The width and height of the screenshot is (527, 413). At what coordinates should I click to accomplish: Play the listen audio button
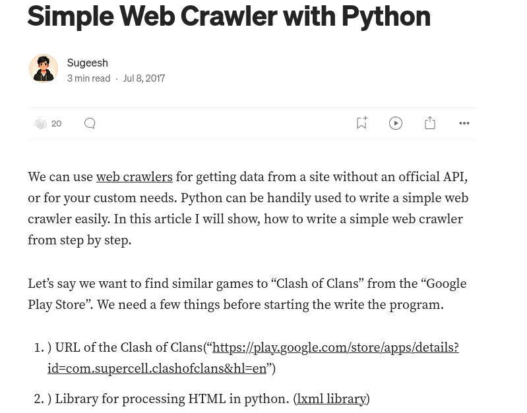tap(396, 123)
